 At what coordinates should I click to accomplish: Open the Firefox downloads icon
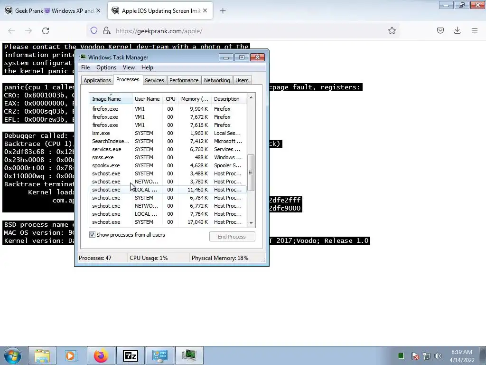(457, 30)
